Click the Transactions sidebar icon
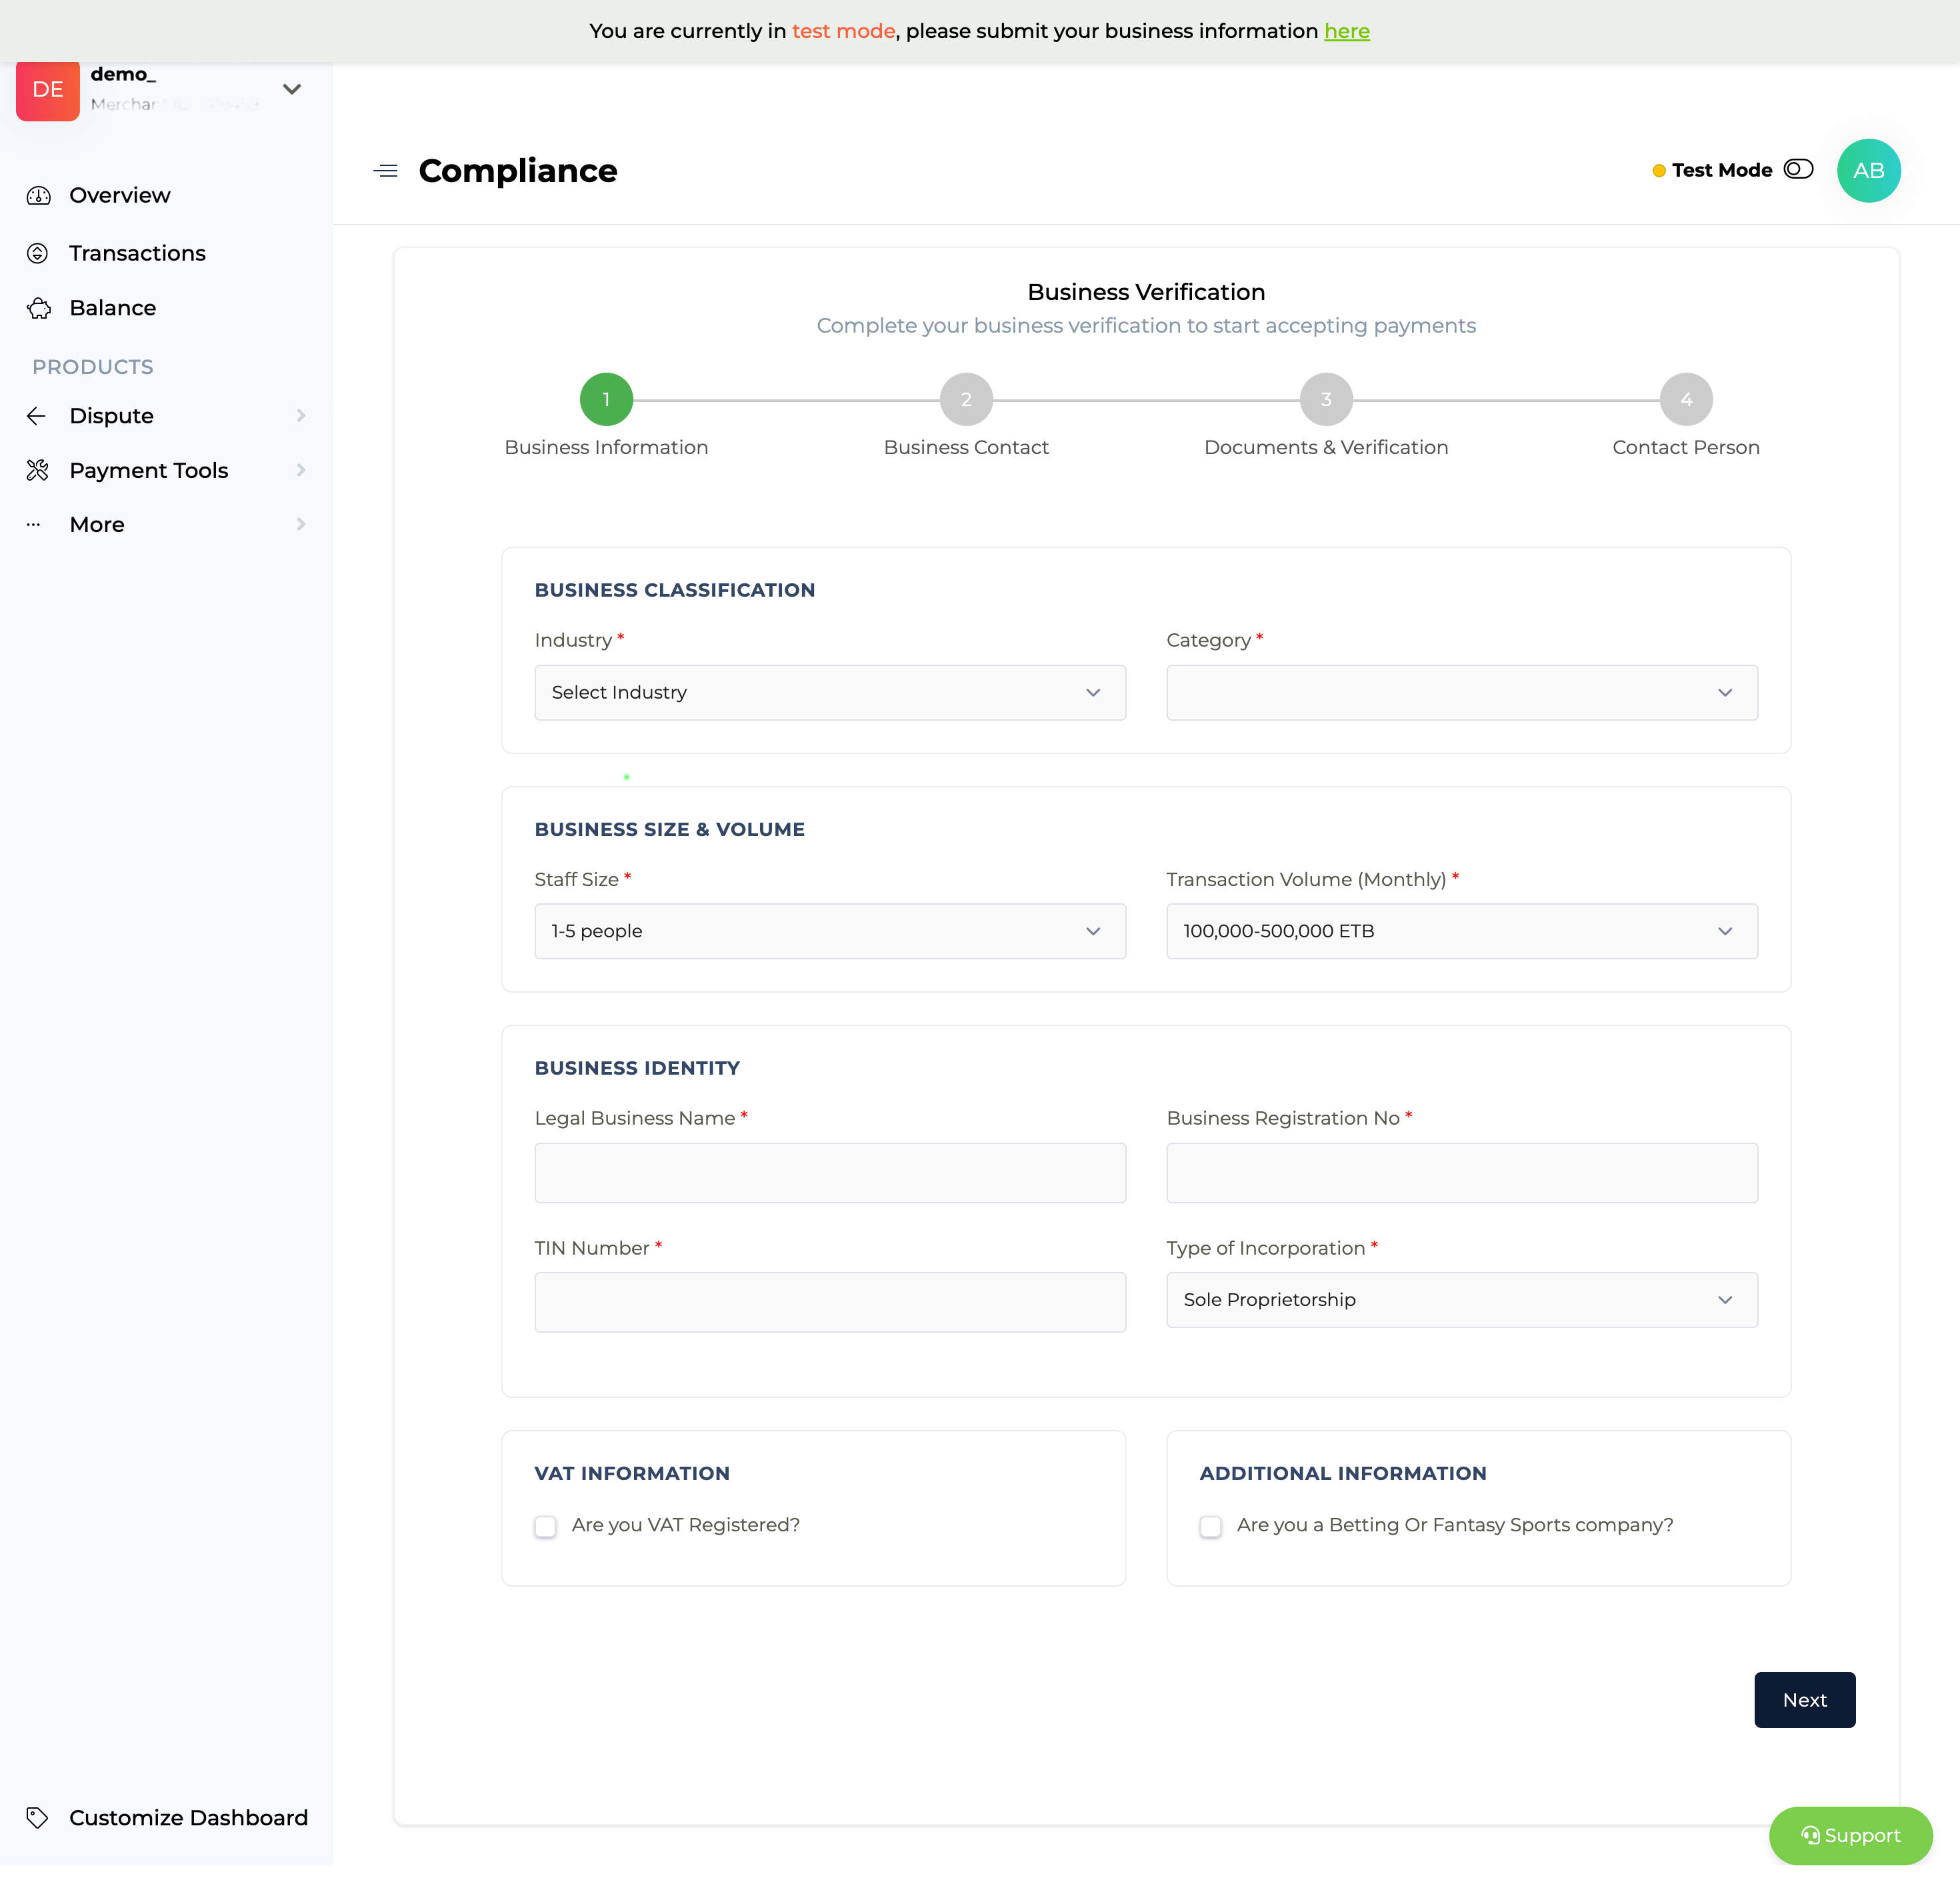 pyautogui.click(x=38, y=253)
